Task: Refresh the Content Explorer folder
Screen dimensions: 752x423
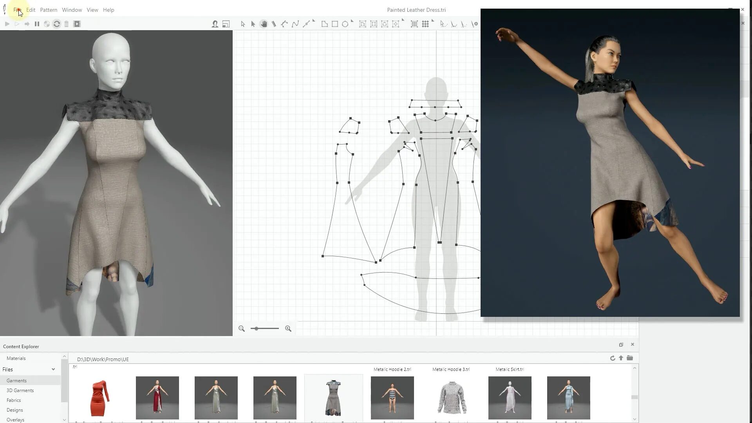Action: point(613,358)
